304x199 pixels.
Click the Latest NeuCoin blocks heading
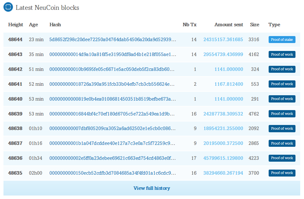tap(47, 8)
